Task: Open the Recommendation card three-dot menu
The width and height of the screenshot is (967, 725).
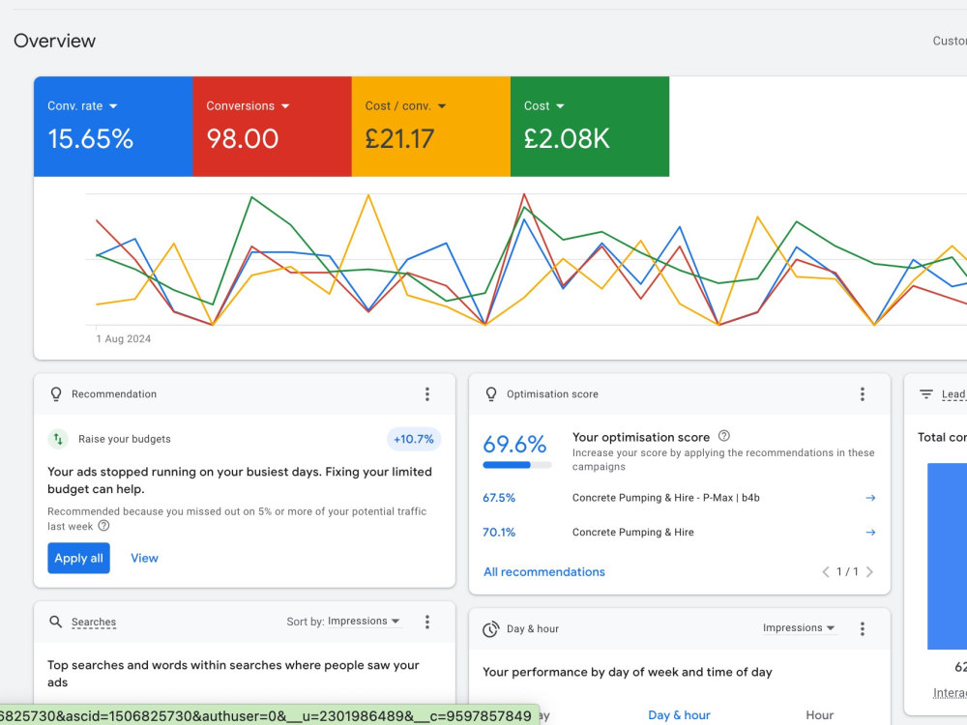Action: pos(426,394)
